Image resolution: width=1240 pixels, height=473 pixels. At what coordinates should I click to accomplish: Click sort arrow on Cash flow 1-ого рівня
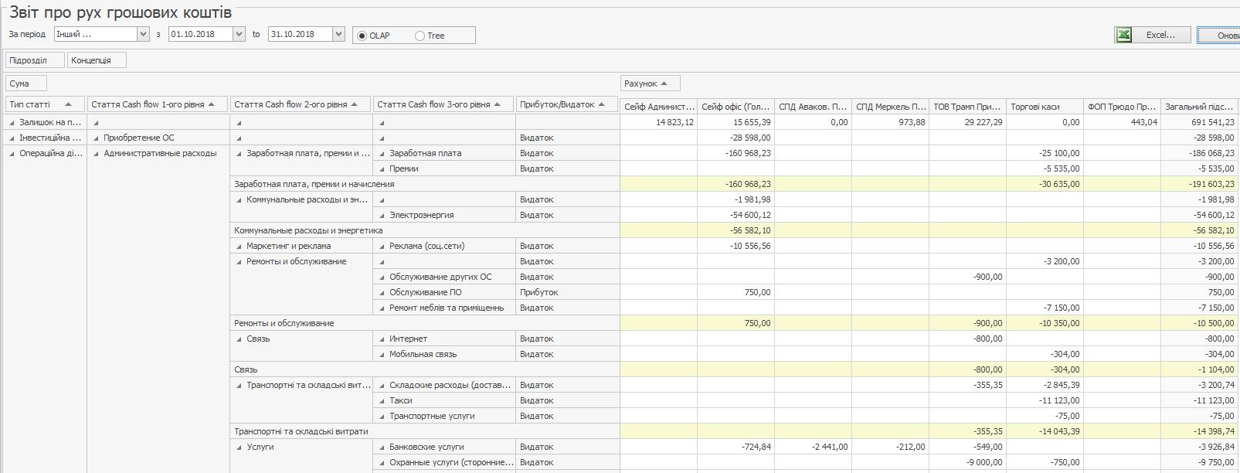point(212,104)
